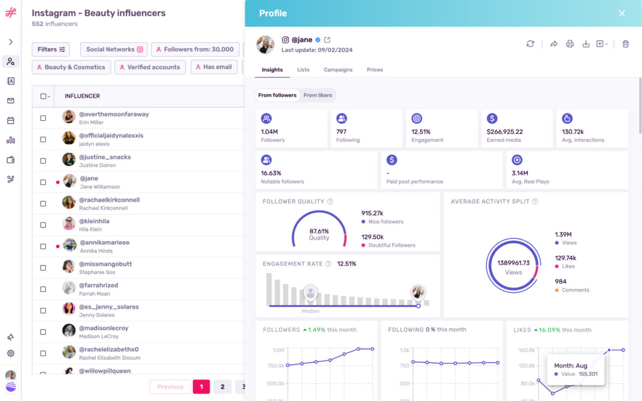This screenshot has width=642, height=401.
Task: Open the envelope messaging icon in sidebar
Action: click(11, 101)
